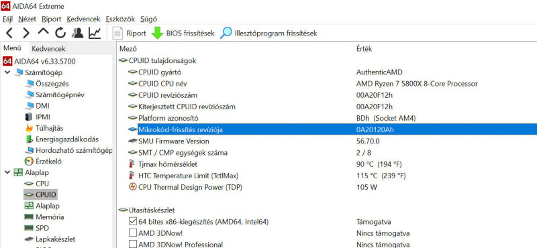Viewport: 537px width, 248px height.
Task: Toggle the AMD 3DNow! checkbox
Action: (133, 233)
